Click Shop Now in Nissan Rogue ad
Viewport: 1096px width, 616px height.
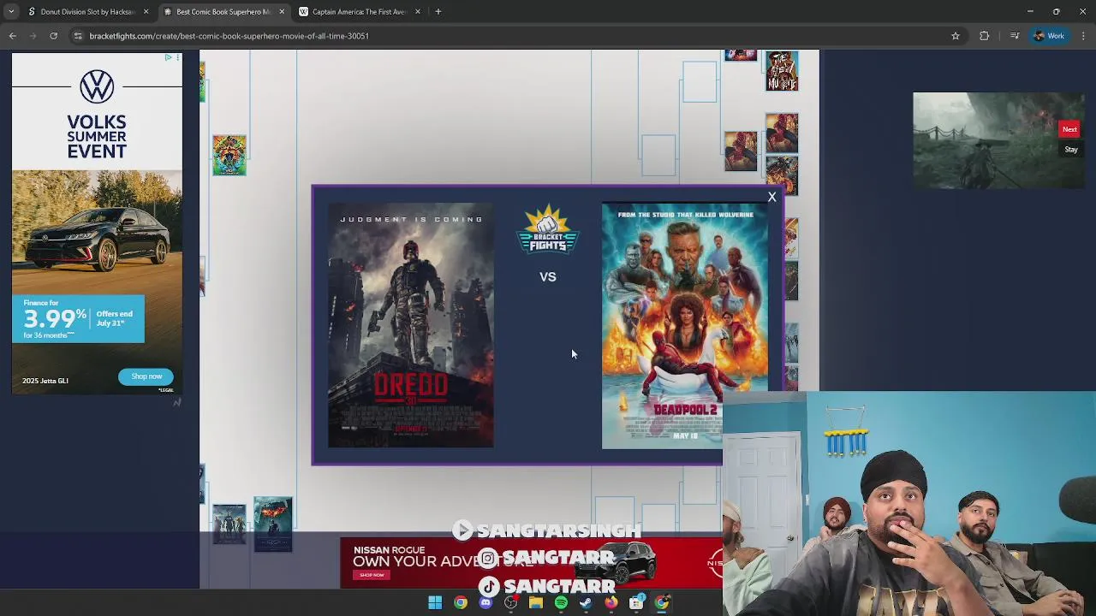(x=372, y=575)
